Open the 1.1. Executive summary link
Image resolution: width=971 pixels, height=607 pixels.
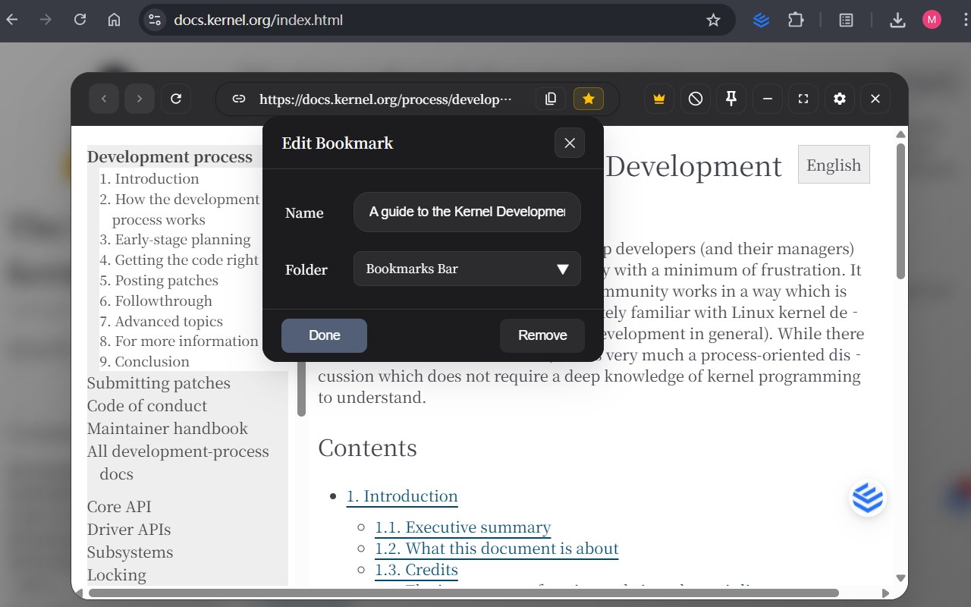tap(463, 527)
